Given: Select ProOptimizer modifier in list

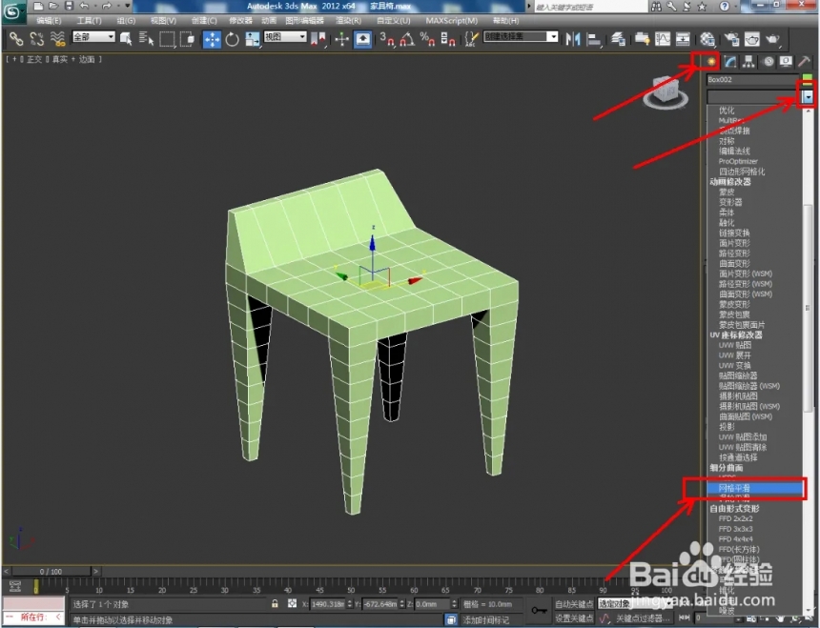Looking at the screenshot, I should click(738, 161).
